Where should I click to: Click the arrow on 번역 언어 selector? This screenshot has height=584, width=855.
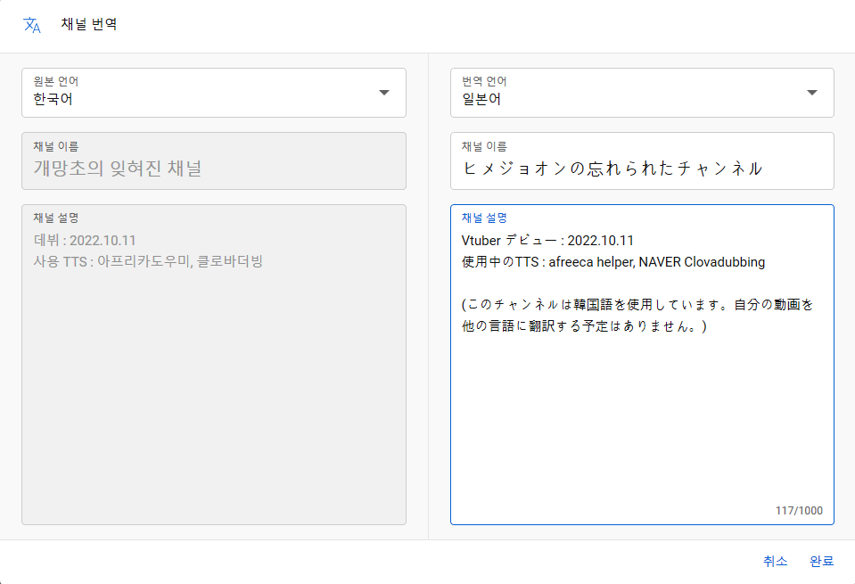pyautogui.click(x=812, y=93)
